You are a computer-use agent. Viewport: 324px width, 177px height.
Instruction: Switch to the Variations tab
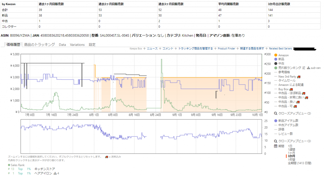77,45
